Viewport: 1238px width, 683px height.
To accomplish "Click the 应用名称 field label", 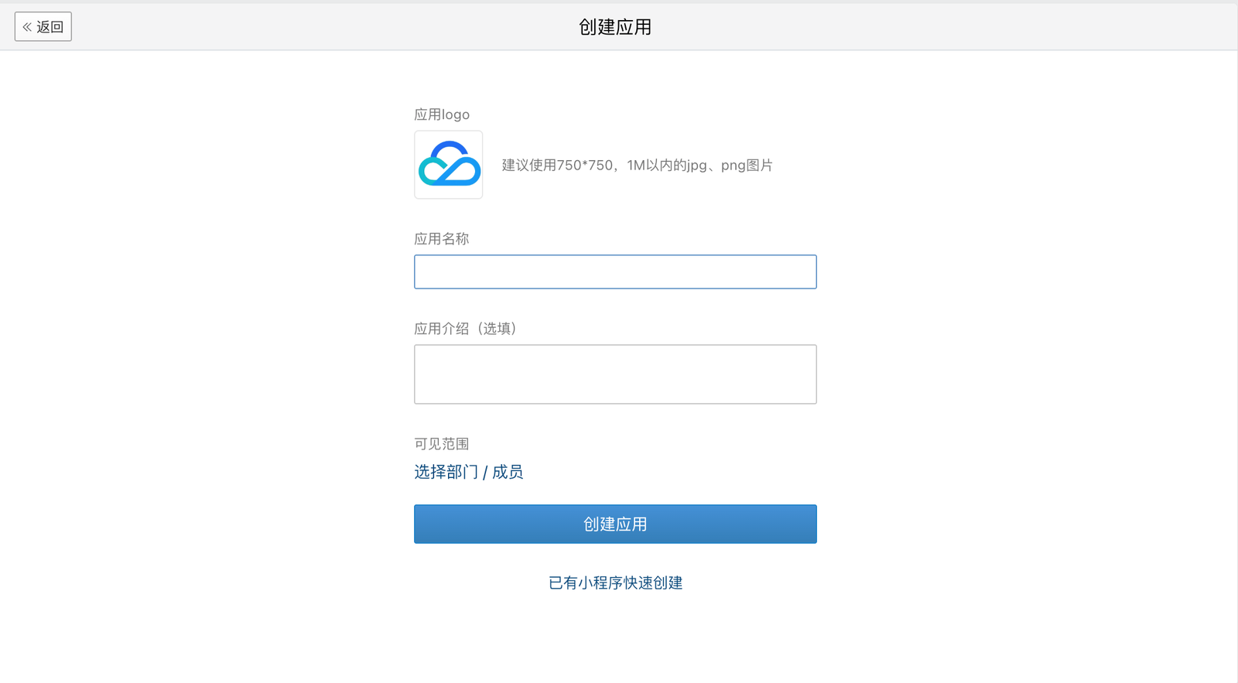I will [x=442, y=239].
